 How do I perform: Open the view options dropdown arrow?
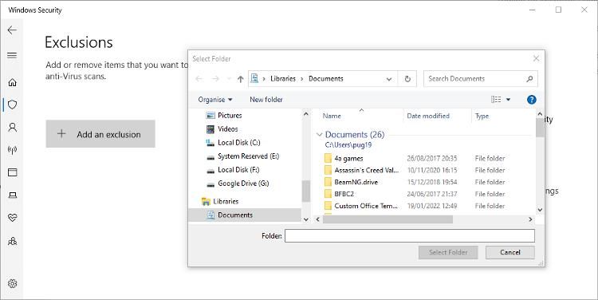(x=508, y=100)
